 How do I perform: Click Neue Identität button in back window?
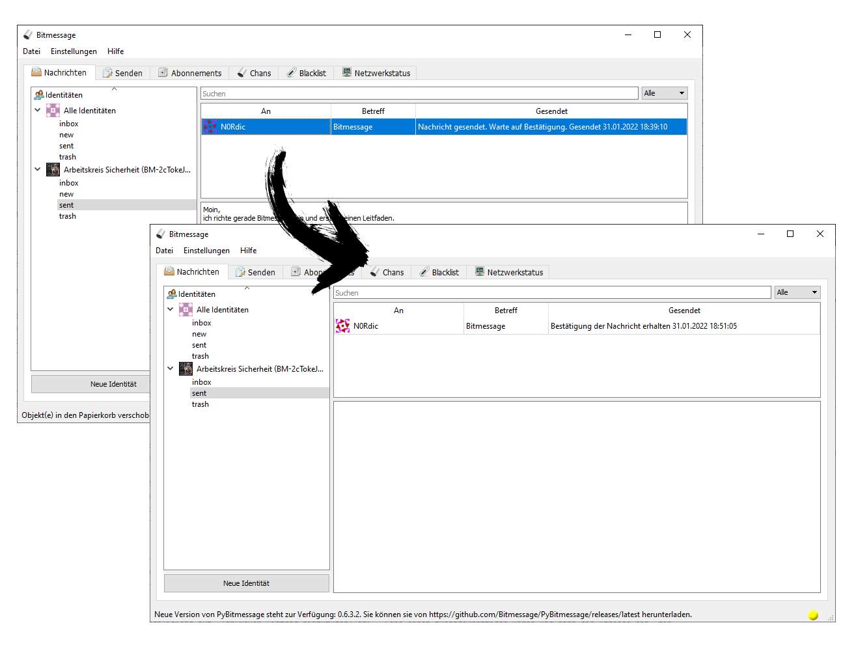[x=90, y=384]
